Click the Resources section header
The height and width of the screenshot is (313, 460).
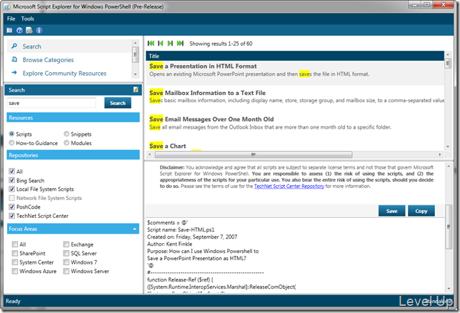(x=73, y=117)
